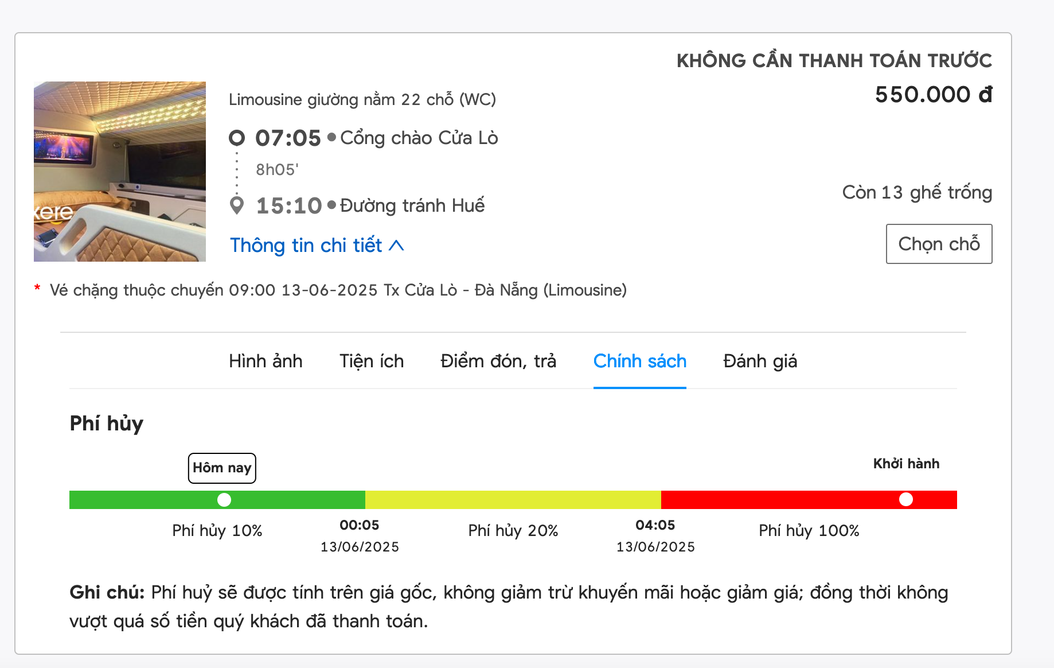The height and width of the screenshot is (668, 1054).
Task: Click the destination pin icon beside 15:10
Action: [x=237, y=205]
